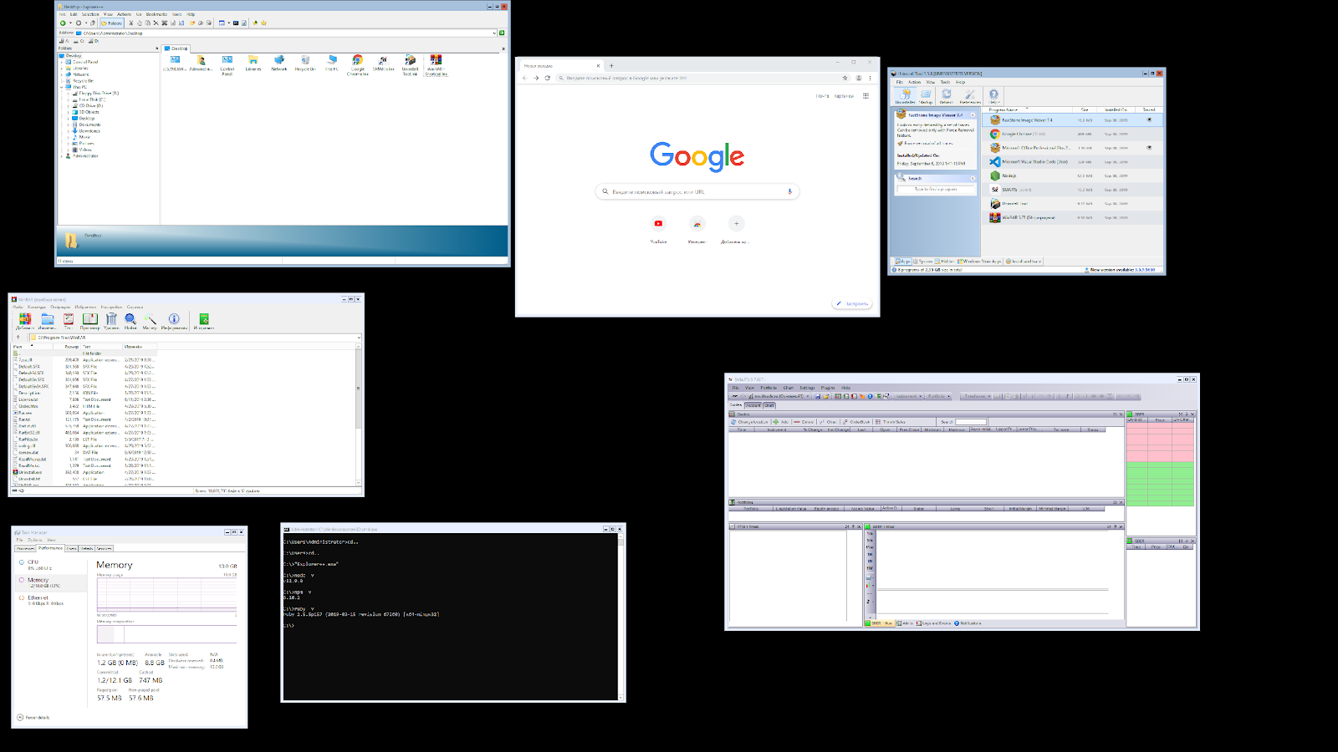Image resolution: width=1338 pixels, height=752 pixels.
Task: Toggle the Folders pane button in Explorer++
Action: click(111, 23)
